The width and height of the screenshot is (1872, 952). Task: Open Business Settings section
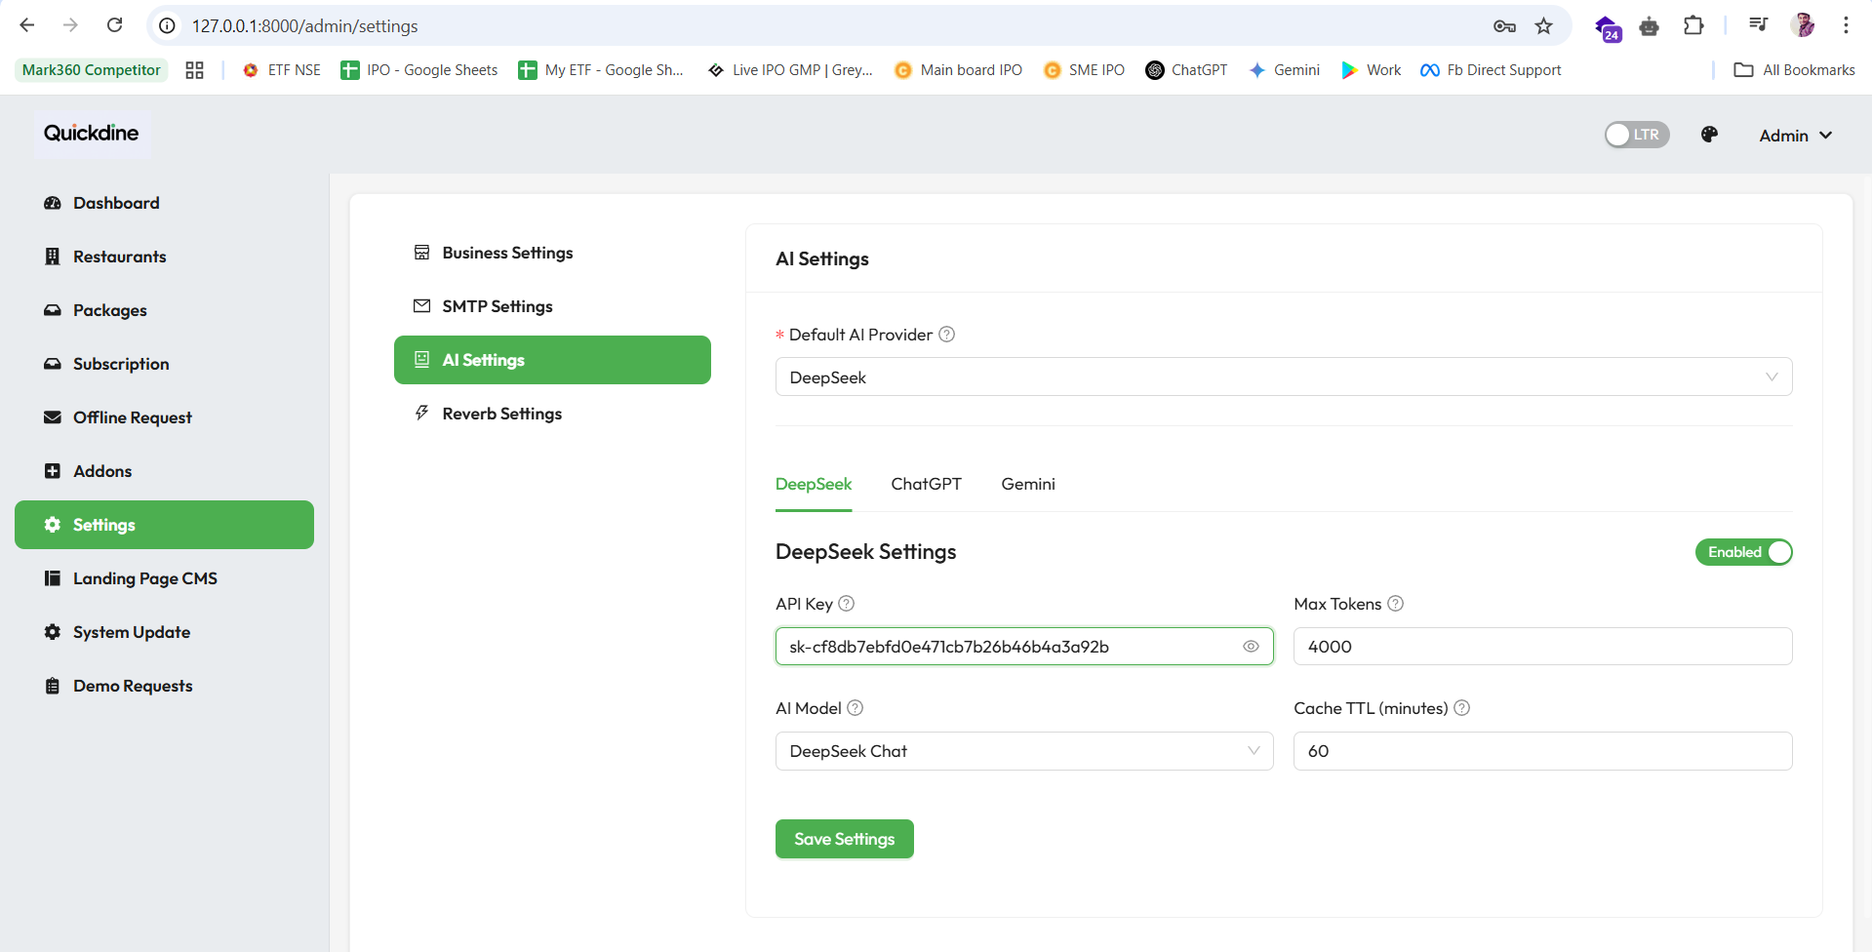552,253
